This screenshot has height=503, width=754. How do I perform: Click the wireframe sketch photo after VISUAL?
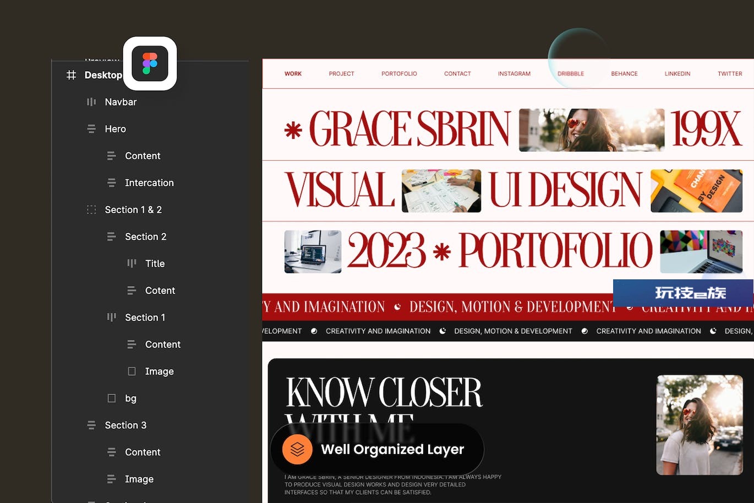(441, 191)
